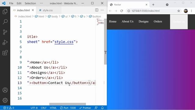The width and height of the screenshot is (195, 110).
Task: Open editor More Actions ellipsis
Action: tap(102, 10)
